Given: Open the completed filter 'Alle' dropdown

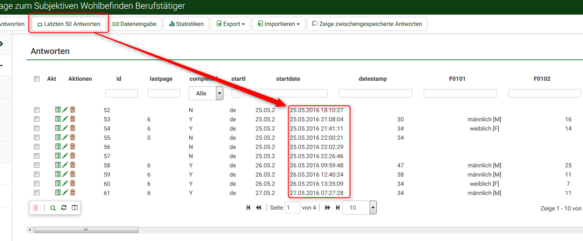Looking at the screenshot, I should [x=206, y=93].
